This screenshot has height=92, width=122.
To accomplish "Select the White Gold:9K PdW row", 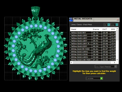I will (93, 49).
